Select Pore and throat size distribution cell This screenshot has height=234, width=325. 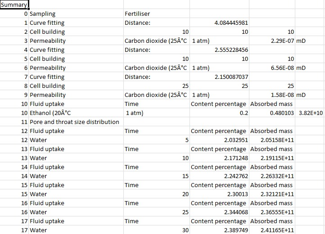[x=74, y=122]
